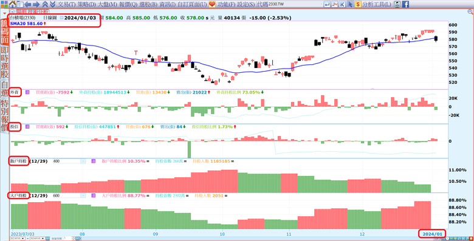474x241 pixels.
Task: Open the Facebook page icon
Action: (x=405, y=4)
